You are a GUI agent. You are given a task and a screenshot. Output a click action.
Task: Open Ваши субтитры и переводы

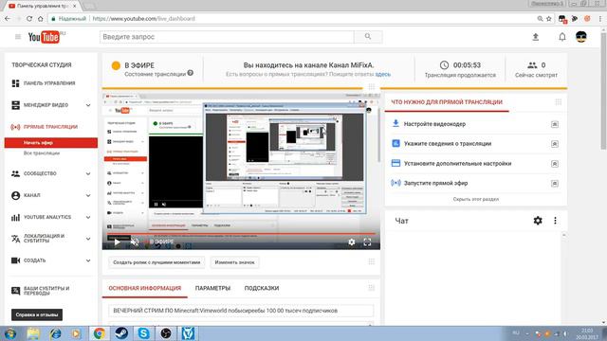[x=46, y=291]
